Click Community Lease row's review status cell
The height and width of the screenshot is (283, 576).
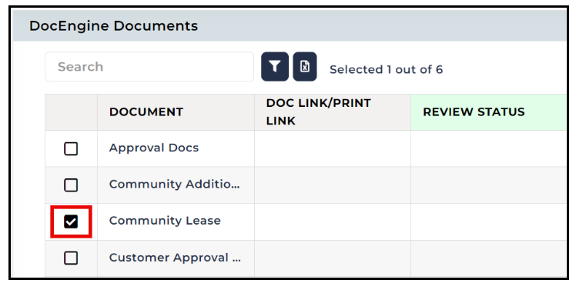pyautogui.click(x=488, y=221)
